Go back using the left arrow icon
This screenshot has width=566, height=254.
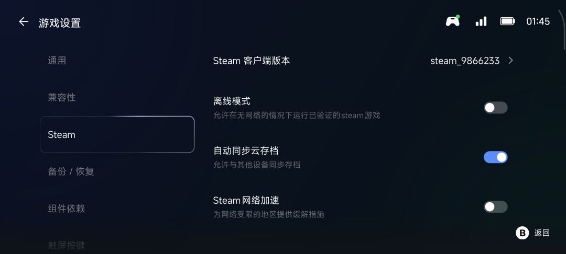24,22
